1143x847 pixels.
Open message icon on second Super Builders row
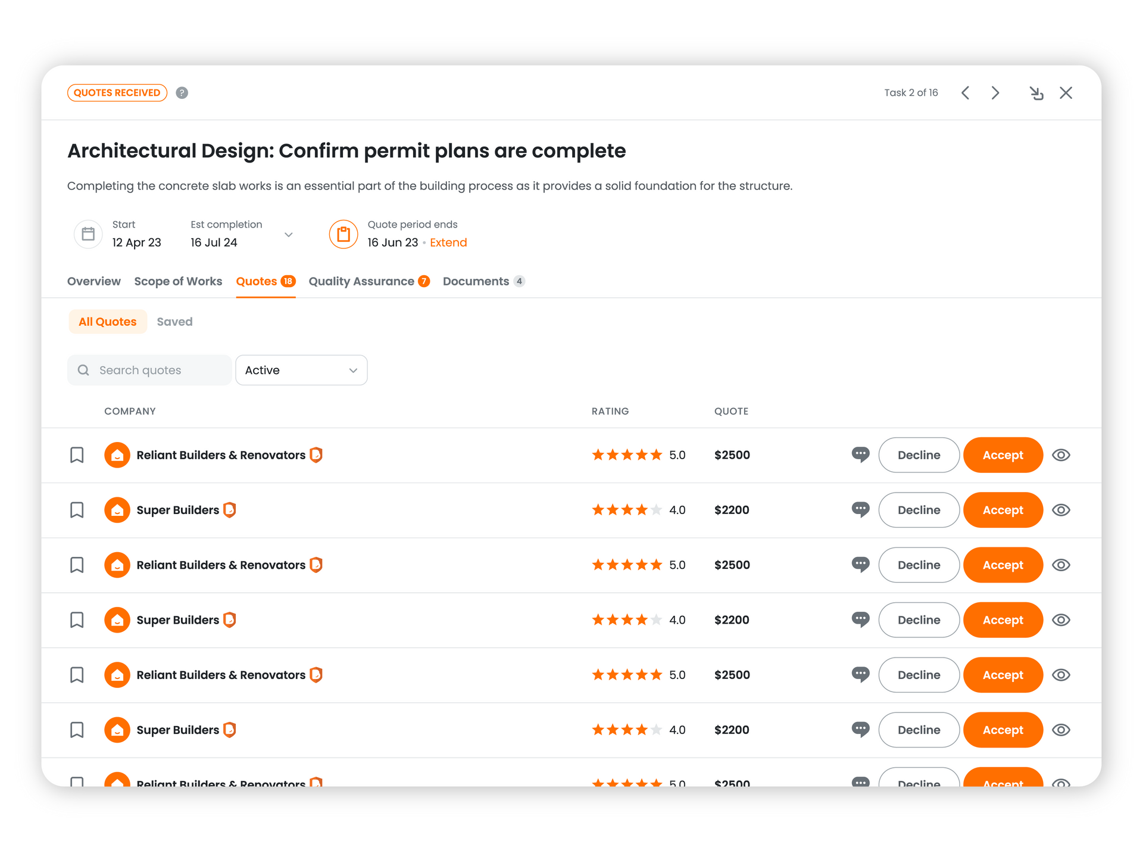(860, 620)
